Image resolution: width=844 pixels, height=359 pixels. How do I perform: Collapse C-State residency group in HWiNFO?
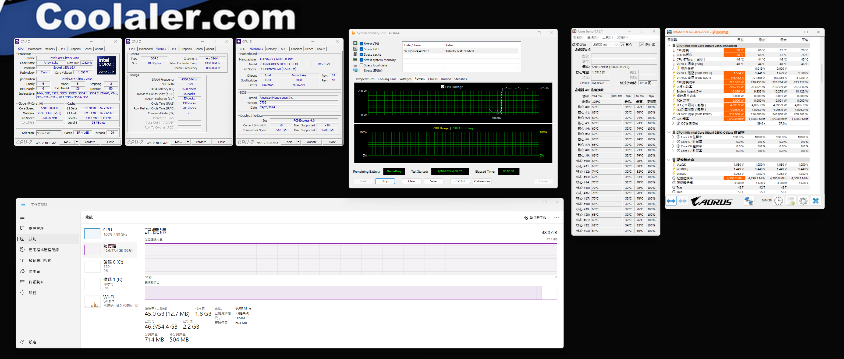pyautogui.click(x=669, y=132)
